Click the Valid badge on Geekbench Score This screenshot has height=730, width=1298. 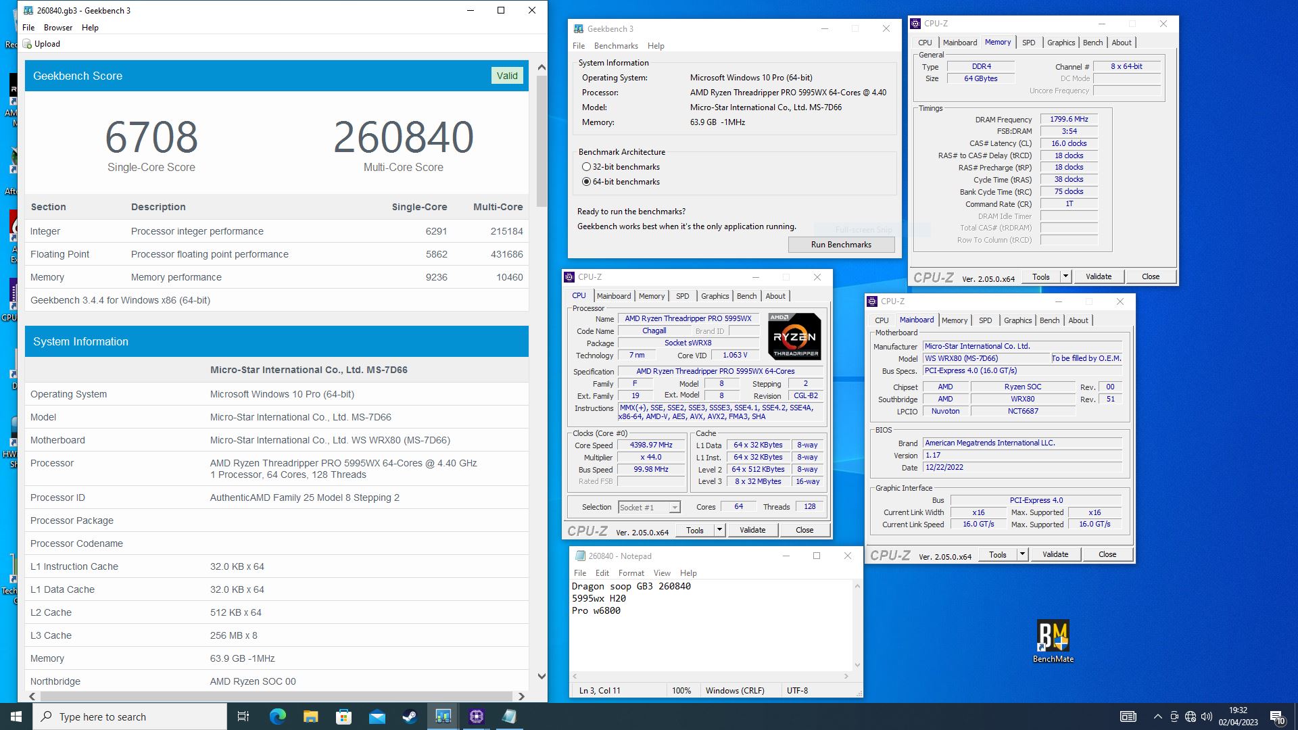(507, 76)
